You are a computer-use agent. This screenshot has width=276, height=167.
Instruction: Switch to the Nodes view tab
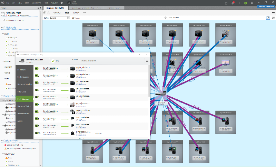76,13
